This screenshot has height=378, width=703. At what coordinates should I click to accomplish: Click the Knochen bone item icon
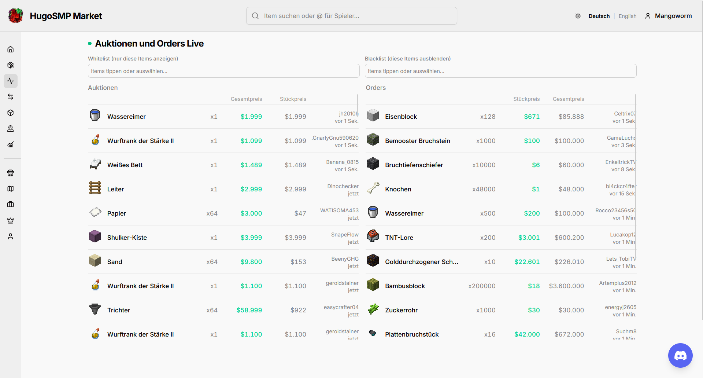(373, 188)
